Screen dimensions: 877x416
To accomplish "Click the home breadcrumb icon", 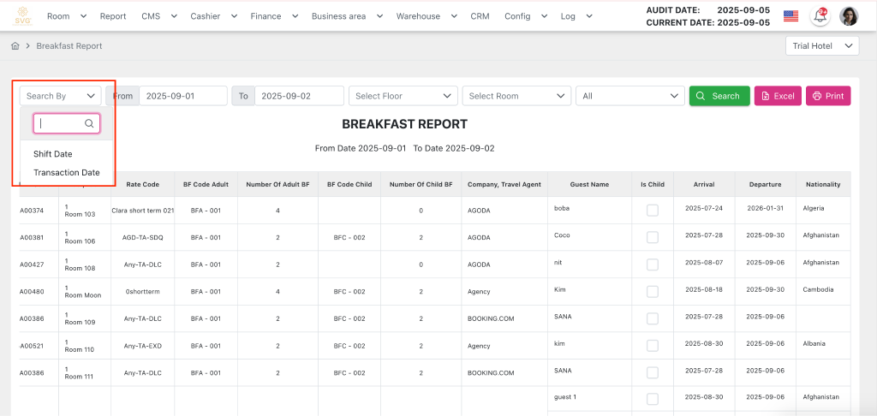I will tap(15, 46).
